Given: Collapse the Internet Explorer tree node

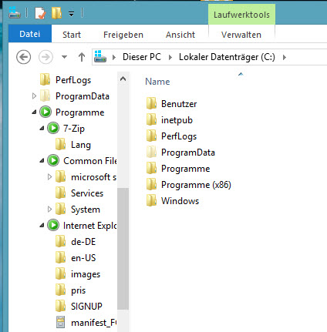Looking at the screenshot, I should point(42,226).
